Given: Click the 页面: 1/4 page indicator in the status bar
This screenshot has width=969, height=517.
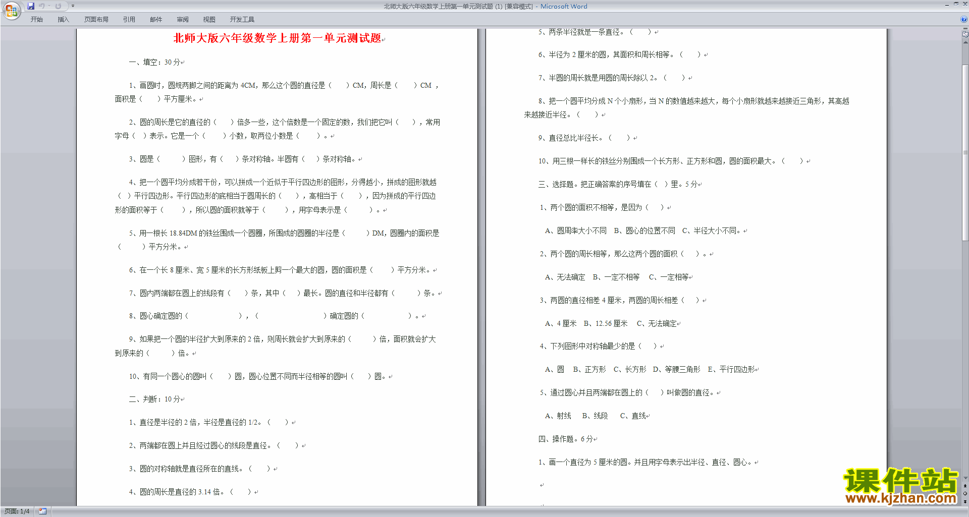Looking at the screenshot, I should coord(17,511).
